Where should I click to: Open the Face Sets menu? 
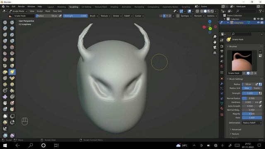[x=57, y=11]
